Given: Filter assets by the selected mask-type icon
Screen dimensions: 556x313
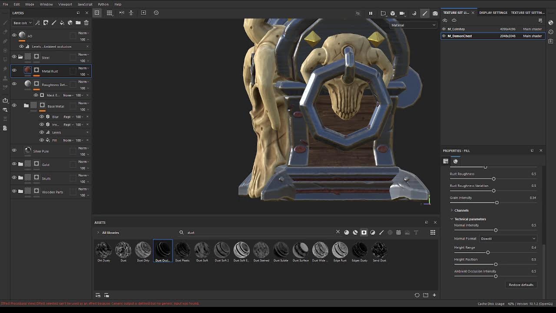Looking at the screenshot, I should point(364,233).
